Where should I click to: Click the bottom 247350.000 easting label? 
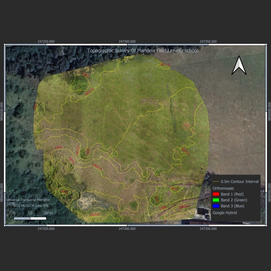(x=208, y=229)
